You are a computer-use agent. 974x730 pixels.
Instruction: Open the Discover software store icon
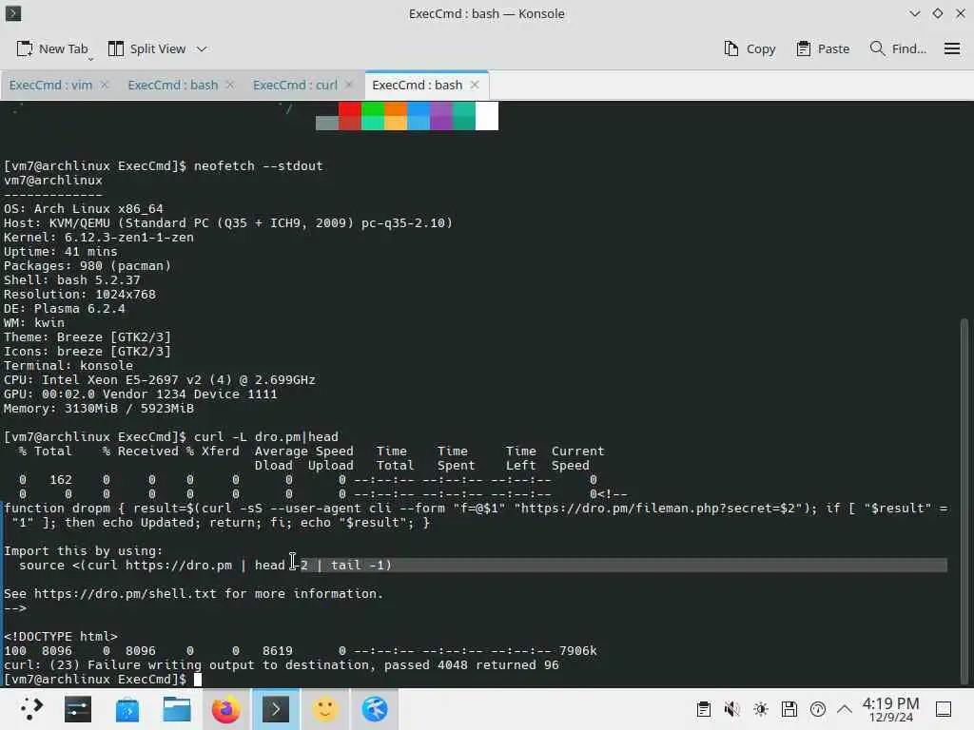(127, 709)
